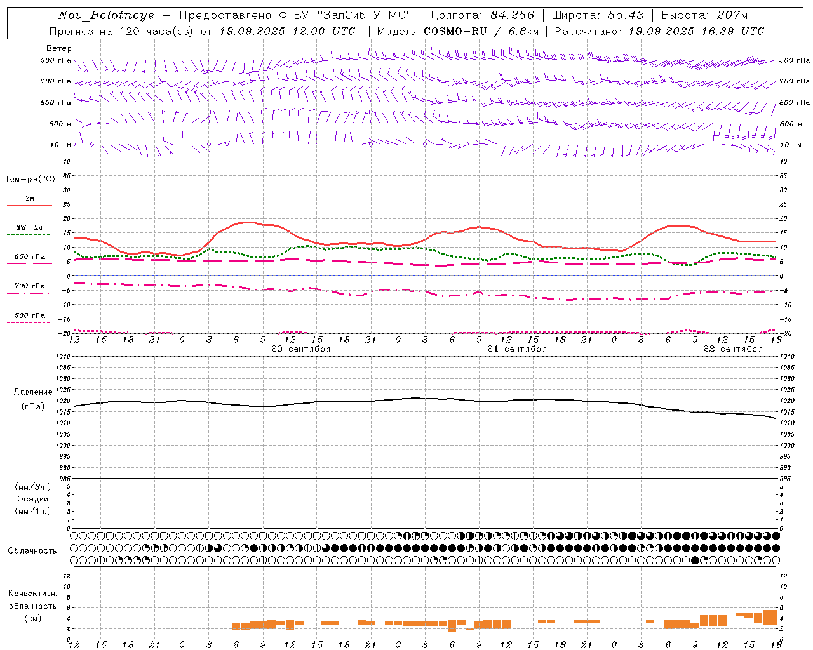Viewport: 813px width, 650px height.
Task: Click '850 гПа' label left of wind barbs
Action: click(x=56, y=102)
